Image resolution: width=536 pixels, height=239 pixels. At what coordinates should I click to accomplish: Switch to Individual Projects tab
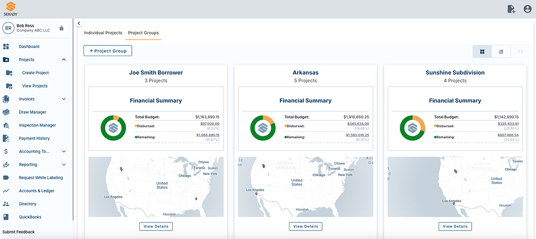pyautogui.click(x=103, y=33)
